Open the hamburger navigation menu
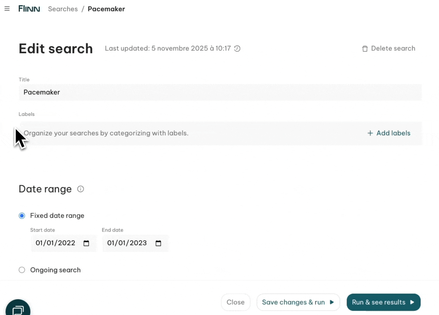439x315 pixels. (x=7, y=9)
